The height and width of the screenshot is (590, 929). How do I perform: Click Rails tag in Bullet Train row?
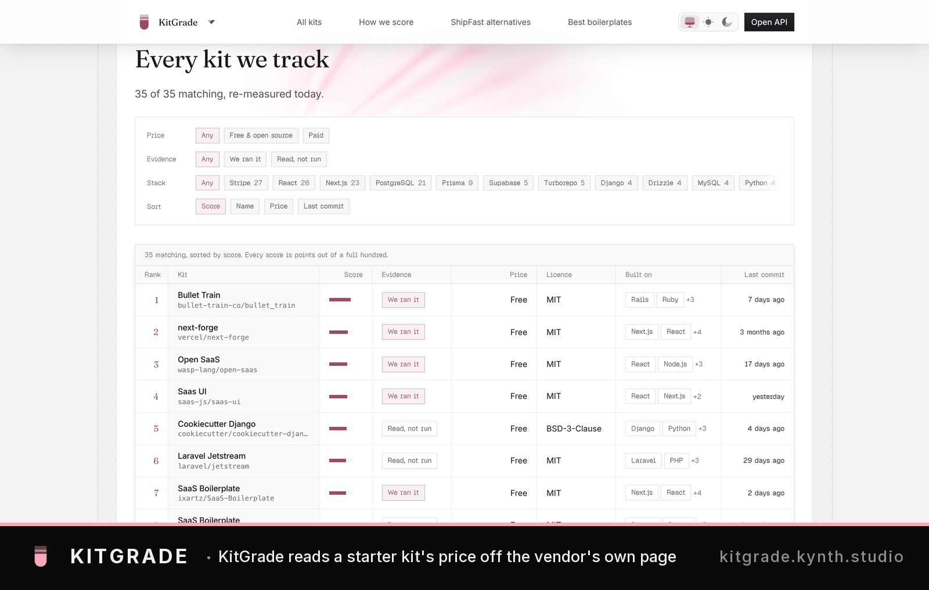[x=640, y=300]
